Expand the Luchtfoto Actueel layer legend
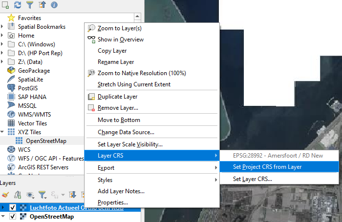Screen dimensions: 342x222 pyautogui.click(x=2, y=208)
